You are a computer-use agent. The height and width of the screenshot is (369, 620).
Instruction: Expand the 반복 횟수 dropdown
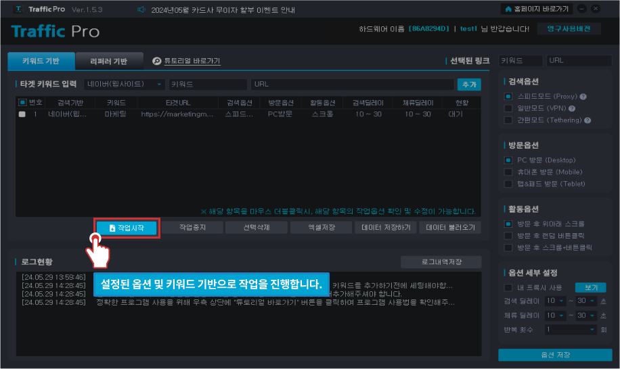(571, 329)
